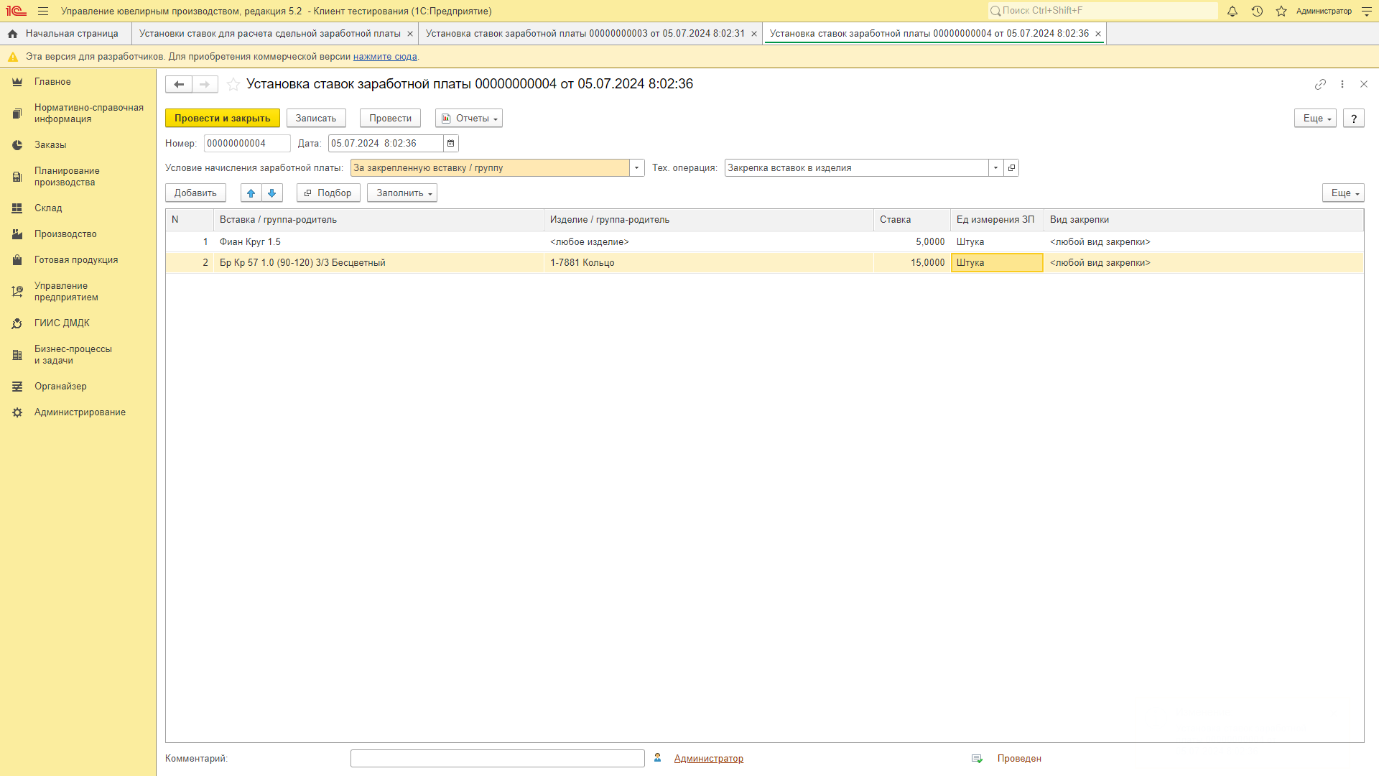Image resolution: width=1379 pixels, height=776 pixels.
Task: Open help question mark button
Action: click(x=1354, y=119)
